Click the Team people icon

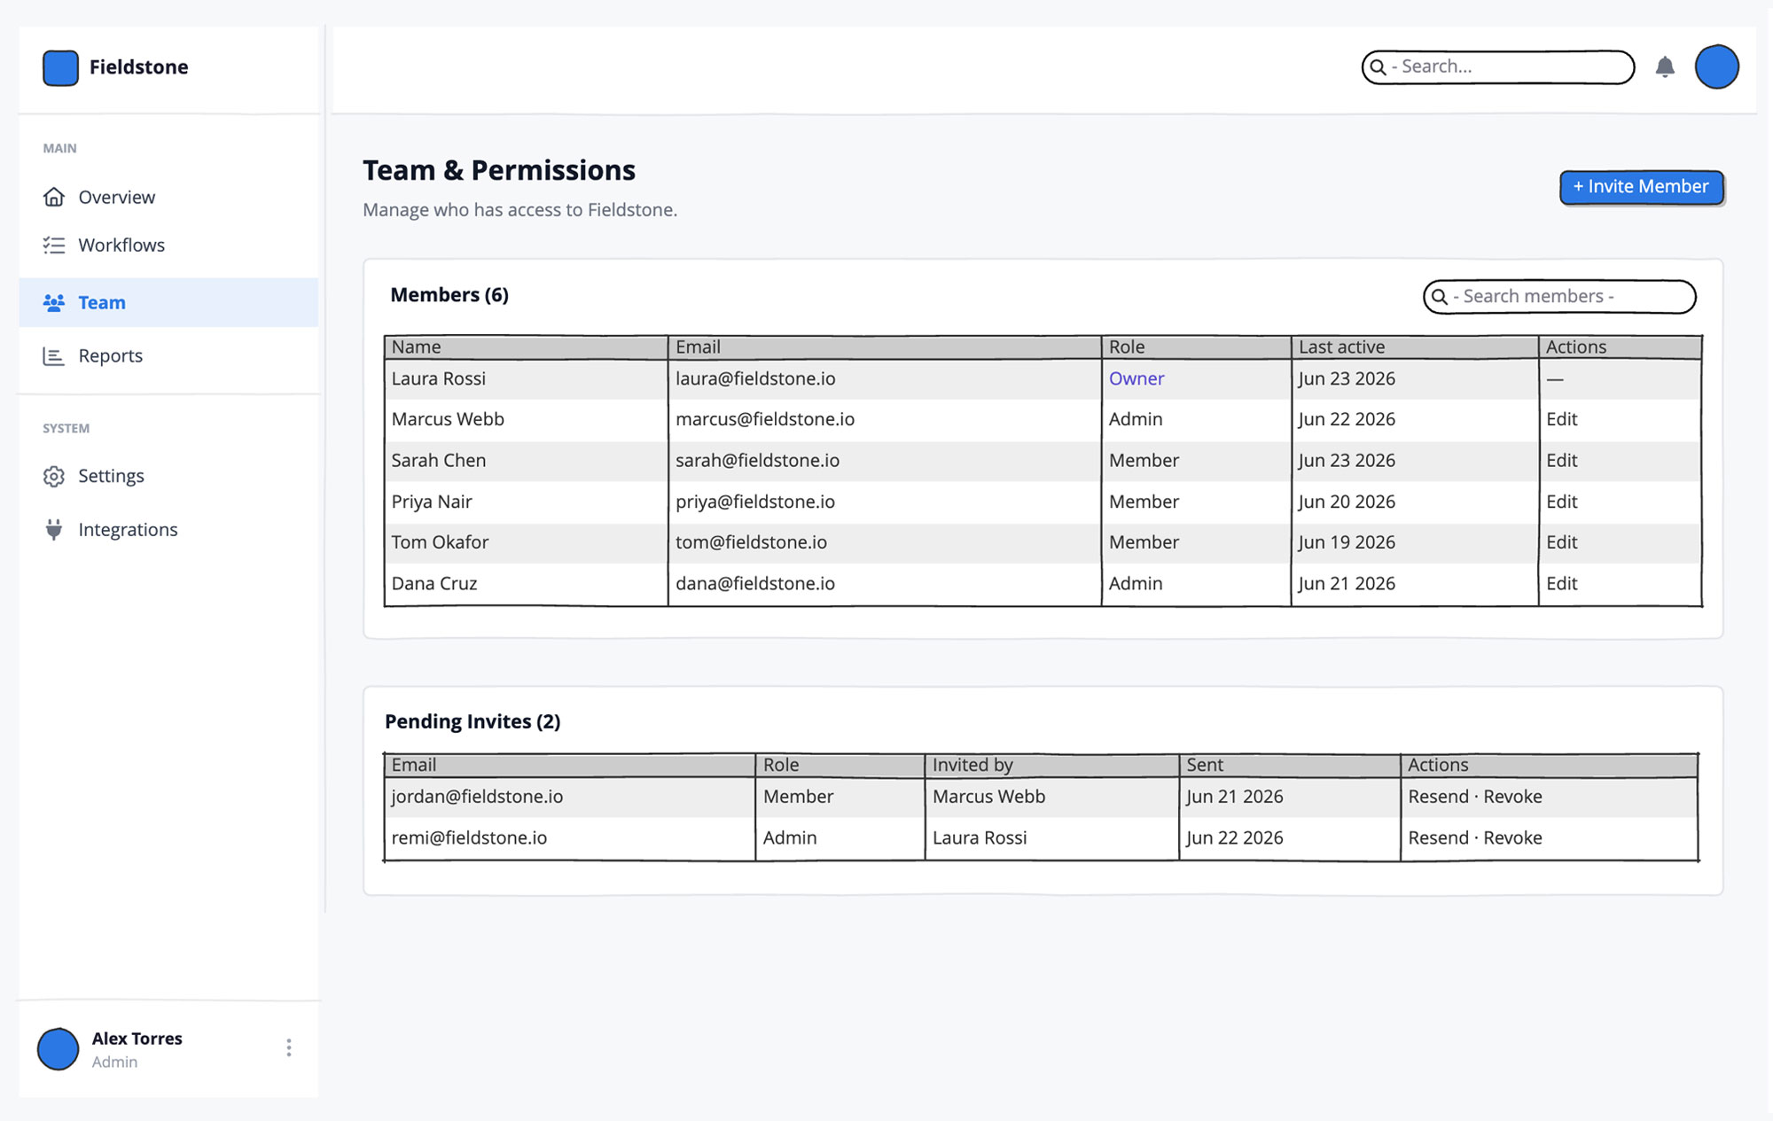point(54,303)
